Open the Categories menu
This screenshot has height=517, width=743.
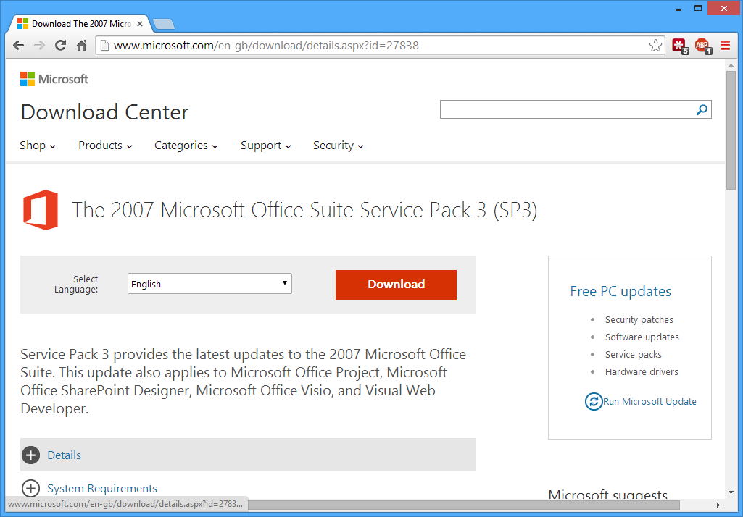(186, 146)
